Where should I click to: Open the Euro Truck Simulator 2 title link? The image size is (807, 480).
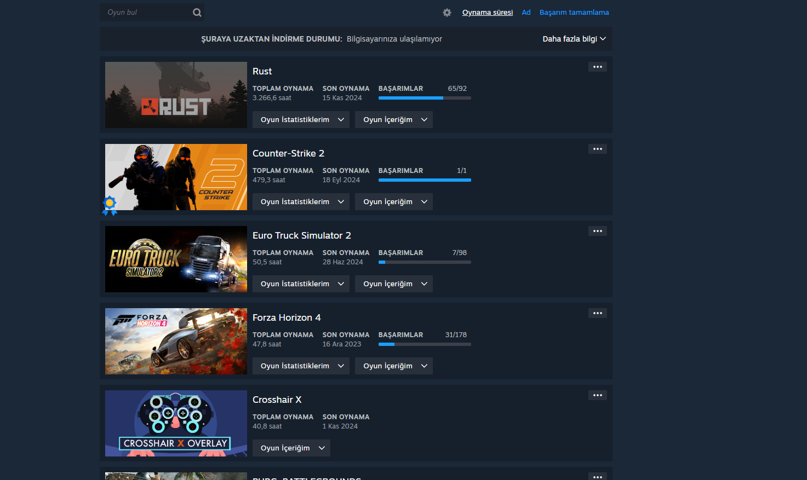point(302,235)
